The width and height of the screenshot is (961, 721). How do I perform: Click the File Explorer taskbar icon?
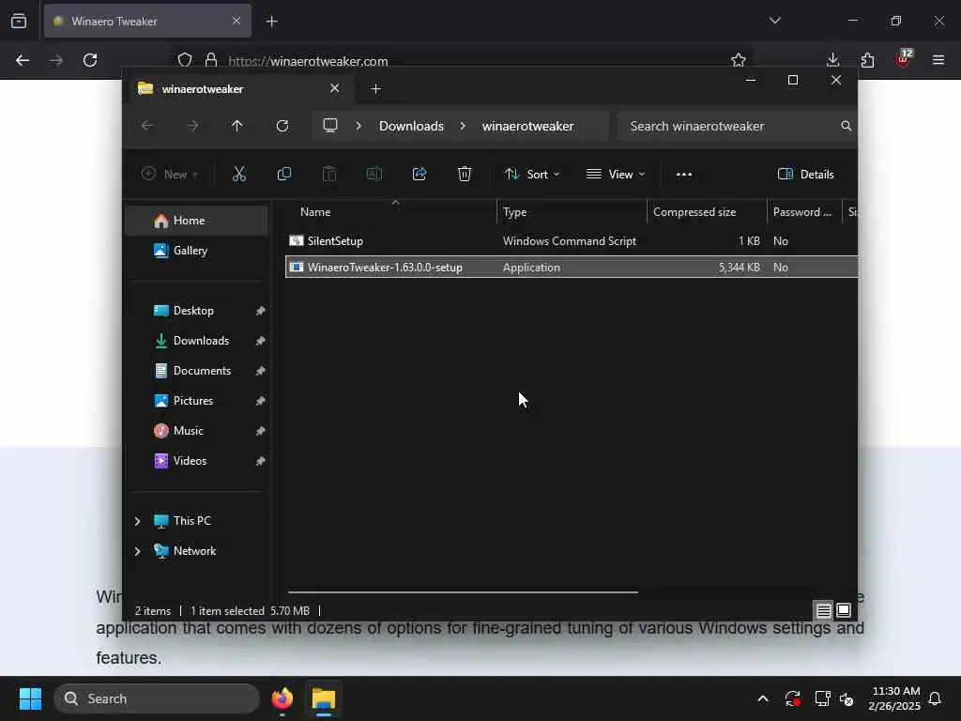pos(324,698)
